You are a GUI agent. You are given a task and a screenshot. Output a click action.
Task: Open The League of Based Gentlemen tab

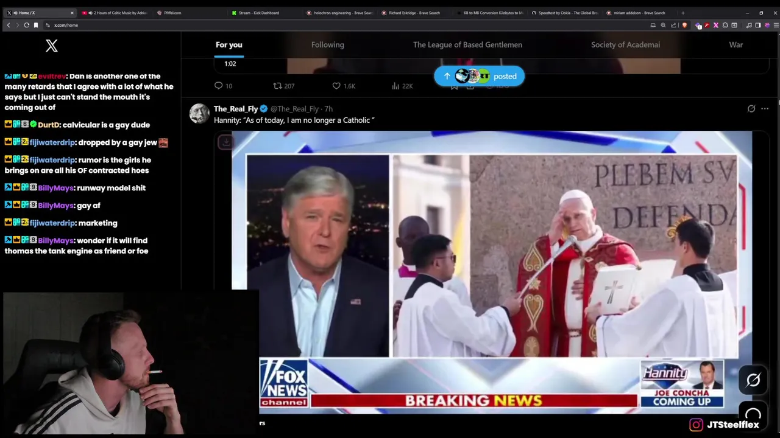(467, 44)
